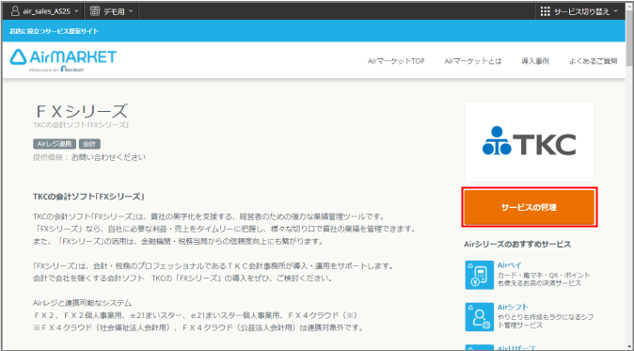Click the TKC logo image
This screenshot has width=634, height=351.
point(529,141)
